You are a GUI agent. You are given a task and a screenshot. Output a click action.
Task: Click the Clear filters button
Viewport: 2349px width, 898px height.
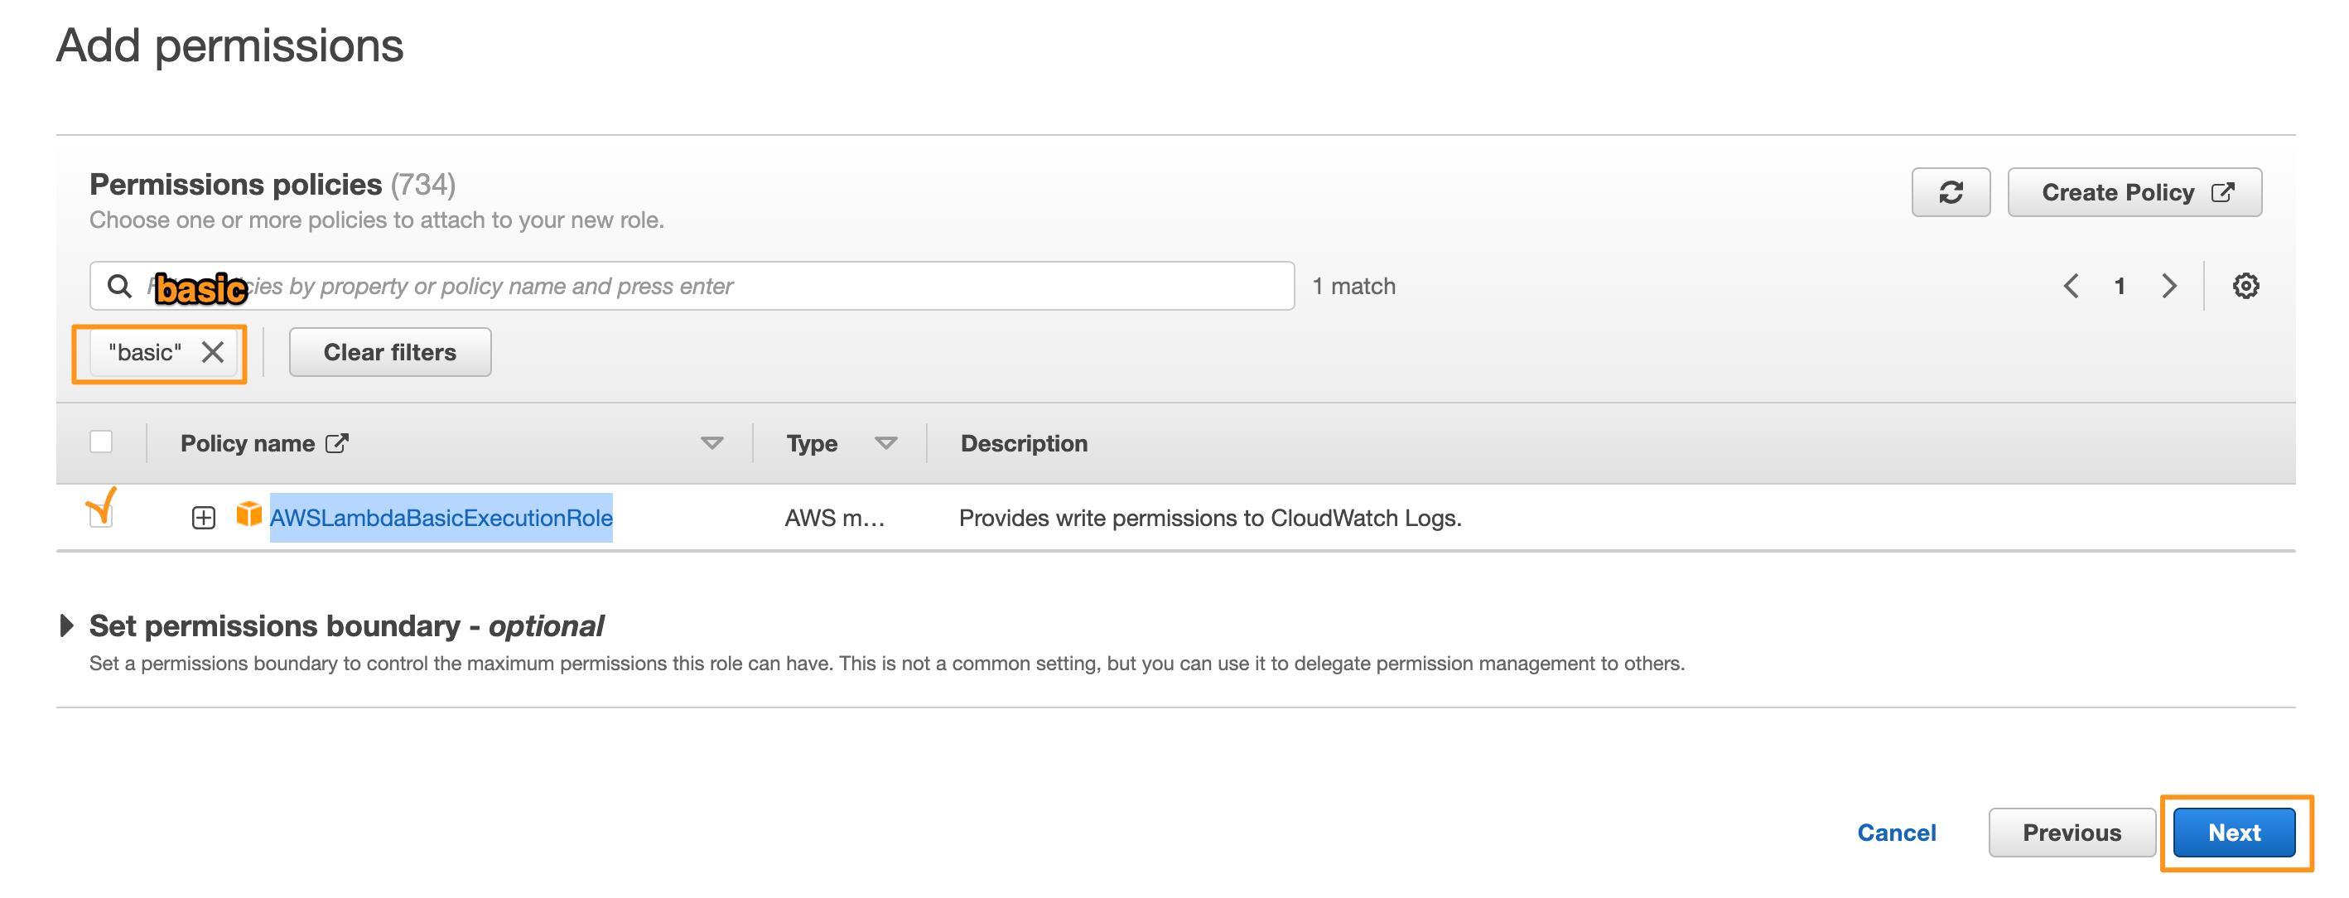tap(390, 352)
